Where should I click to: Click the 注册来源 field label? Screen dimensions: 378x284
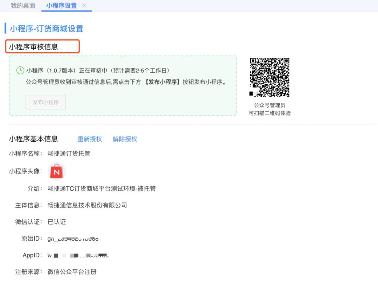[28, 272]
